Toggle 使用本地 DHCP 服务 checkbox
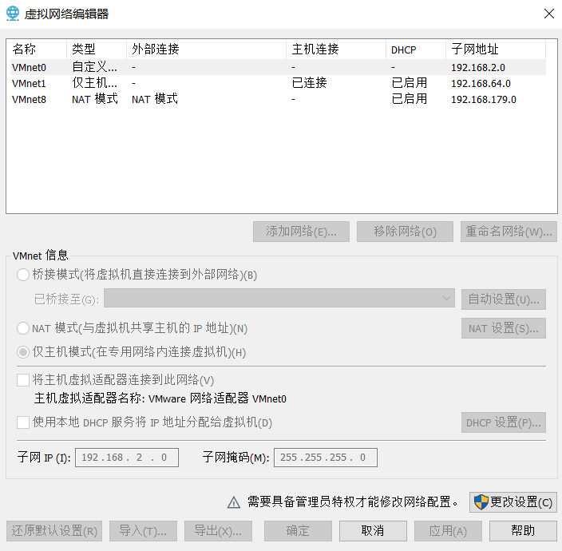 (x=23, y=422)
